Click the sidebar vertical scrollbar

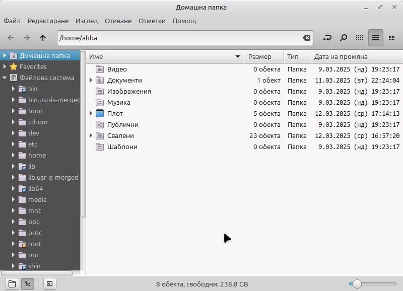point(83,134)
